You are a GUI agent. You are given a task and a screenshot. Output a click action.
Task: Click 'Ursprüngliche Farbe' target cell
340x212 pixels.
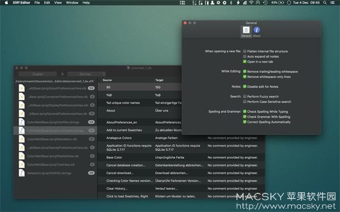pyautogui.click(x=169, y=158)
